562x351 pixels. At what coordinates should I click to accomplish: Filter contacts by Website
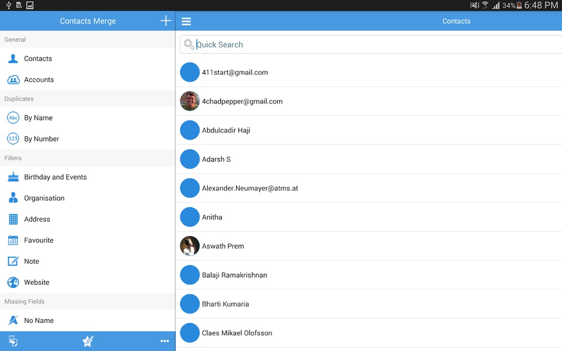click(87, 282)
